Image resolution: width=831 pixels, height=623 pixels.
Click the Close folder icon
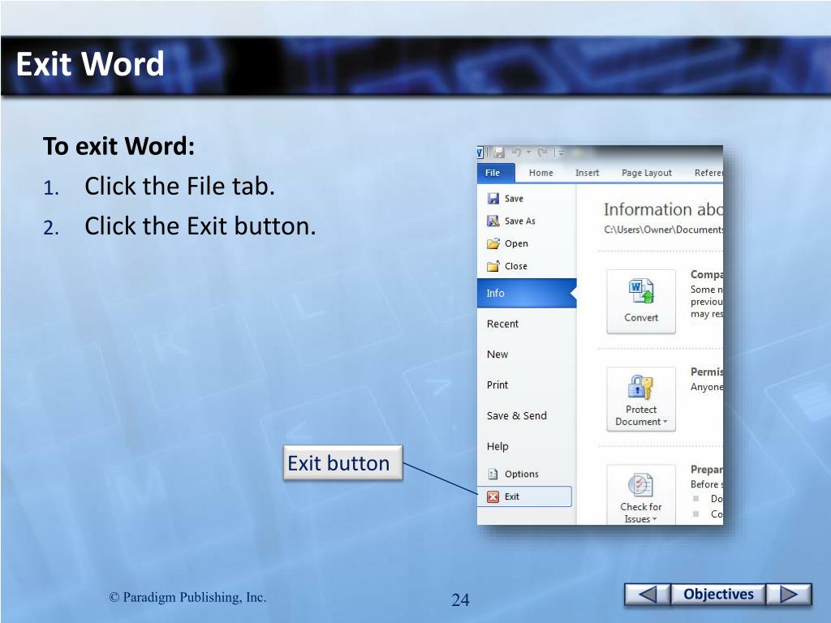pos(493,266)
